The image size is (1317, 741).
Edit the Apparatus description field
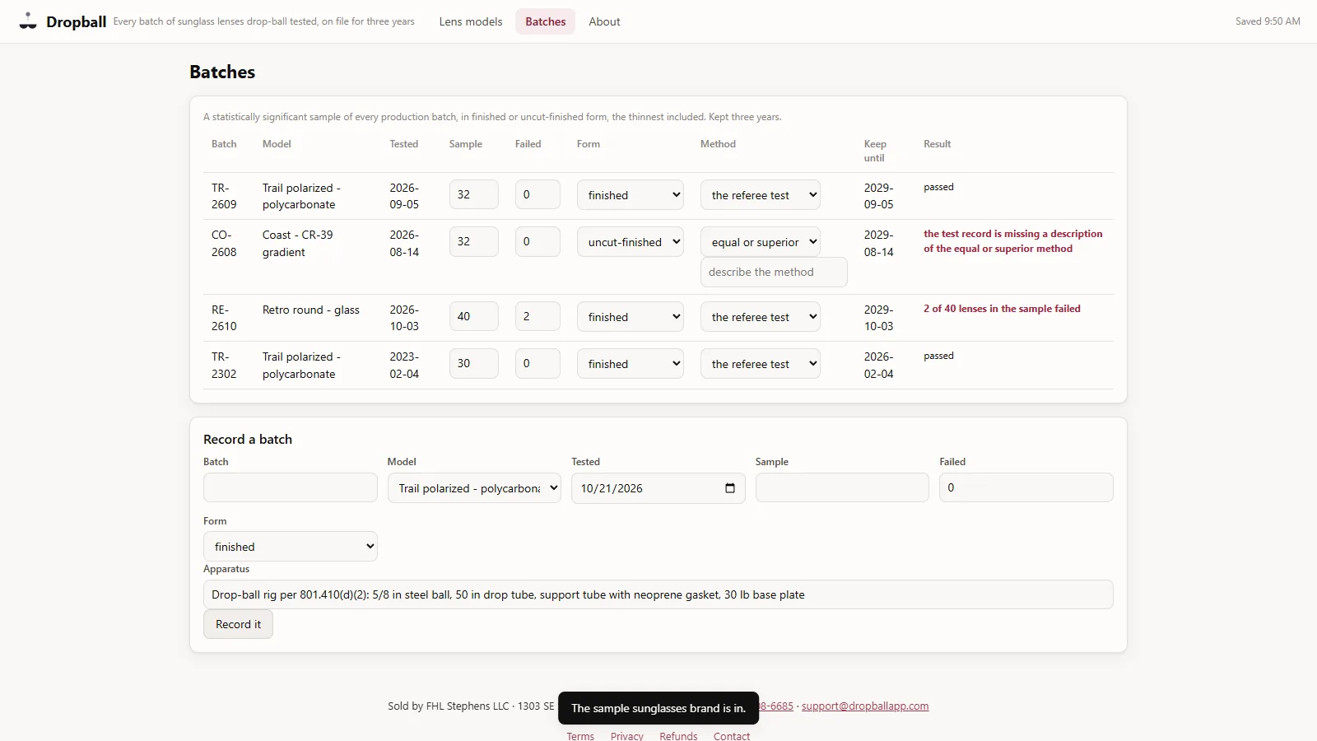(658, 594)
